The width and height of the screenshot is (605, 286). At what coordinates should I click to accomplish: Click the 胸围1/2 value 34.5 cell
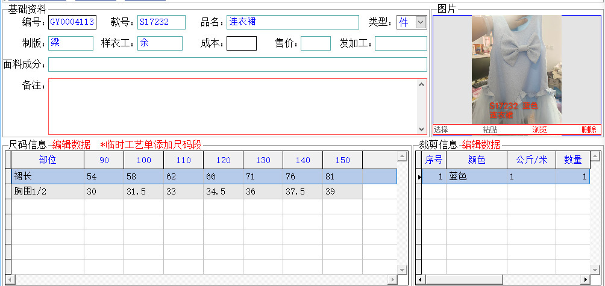click(x=224, y=191)
